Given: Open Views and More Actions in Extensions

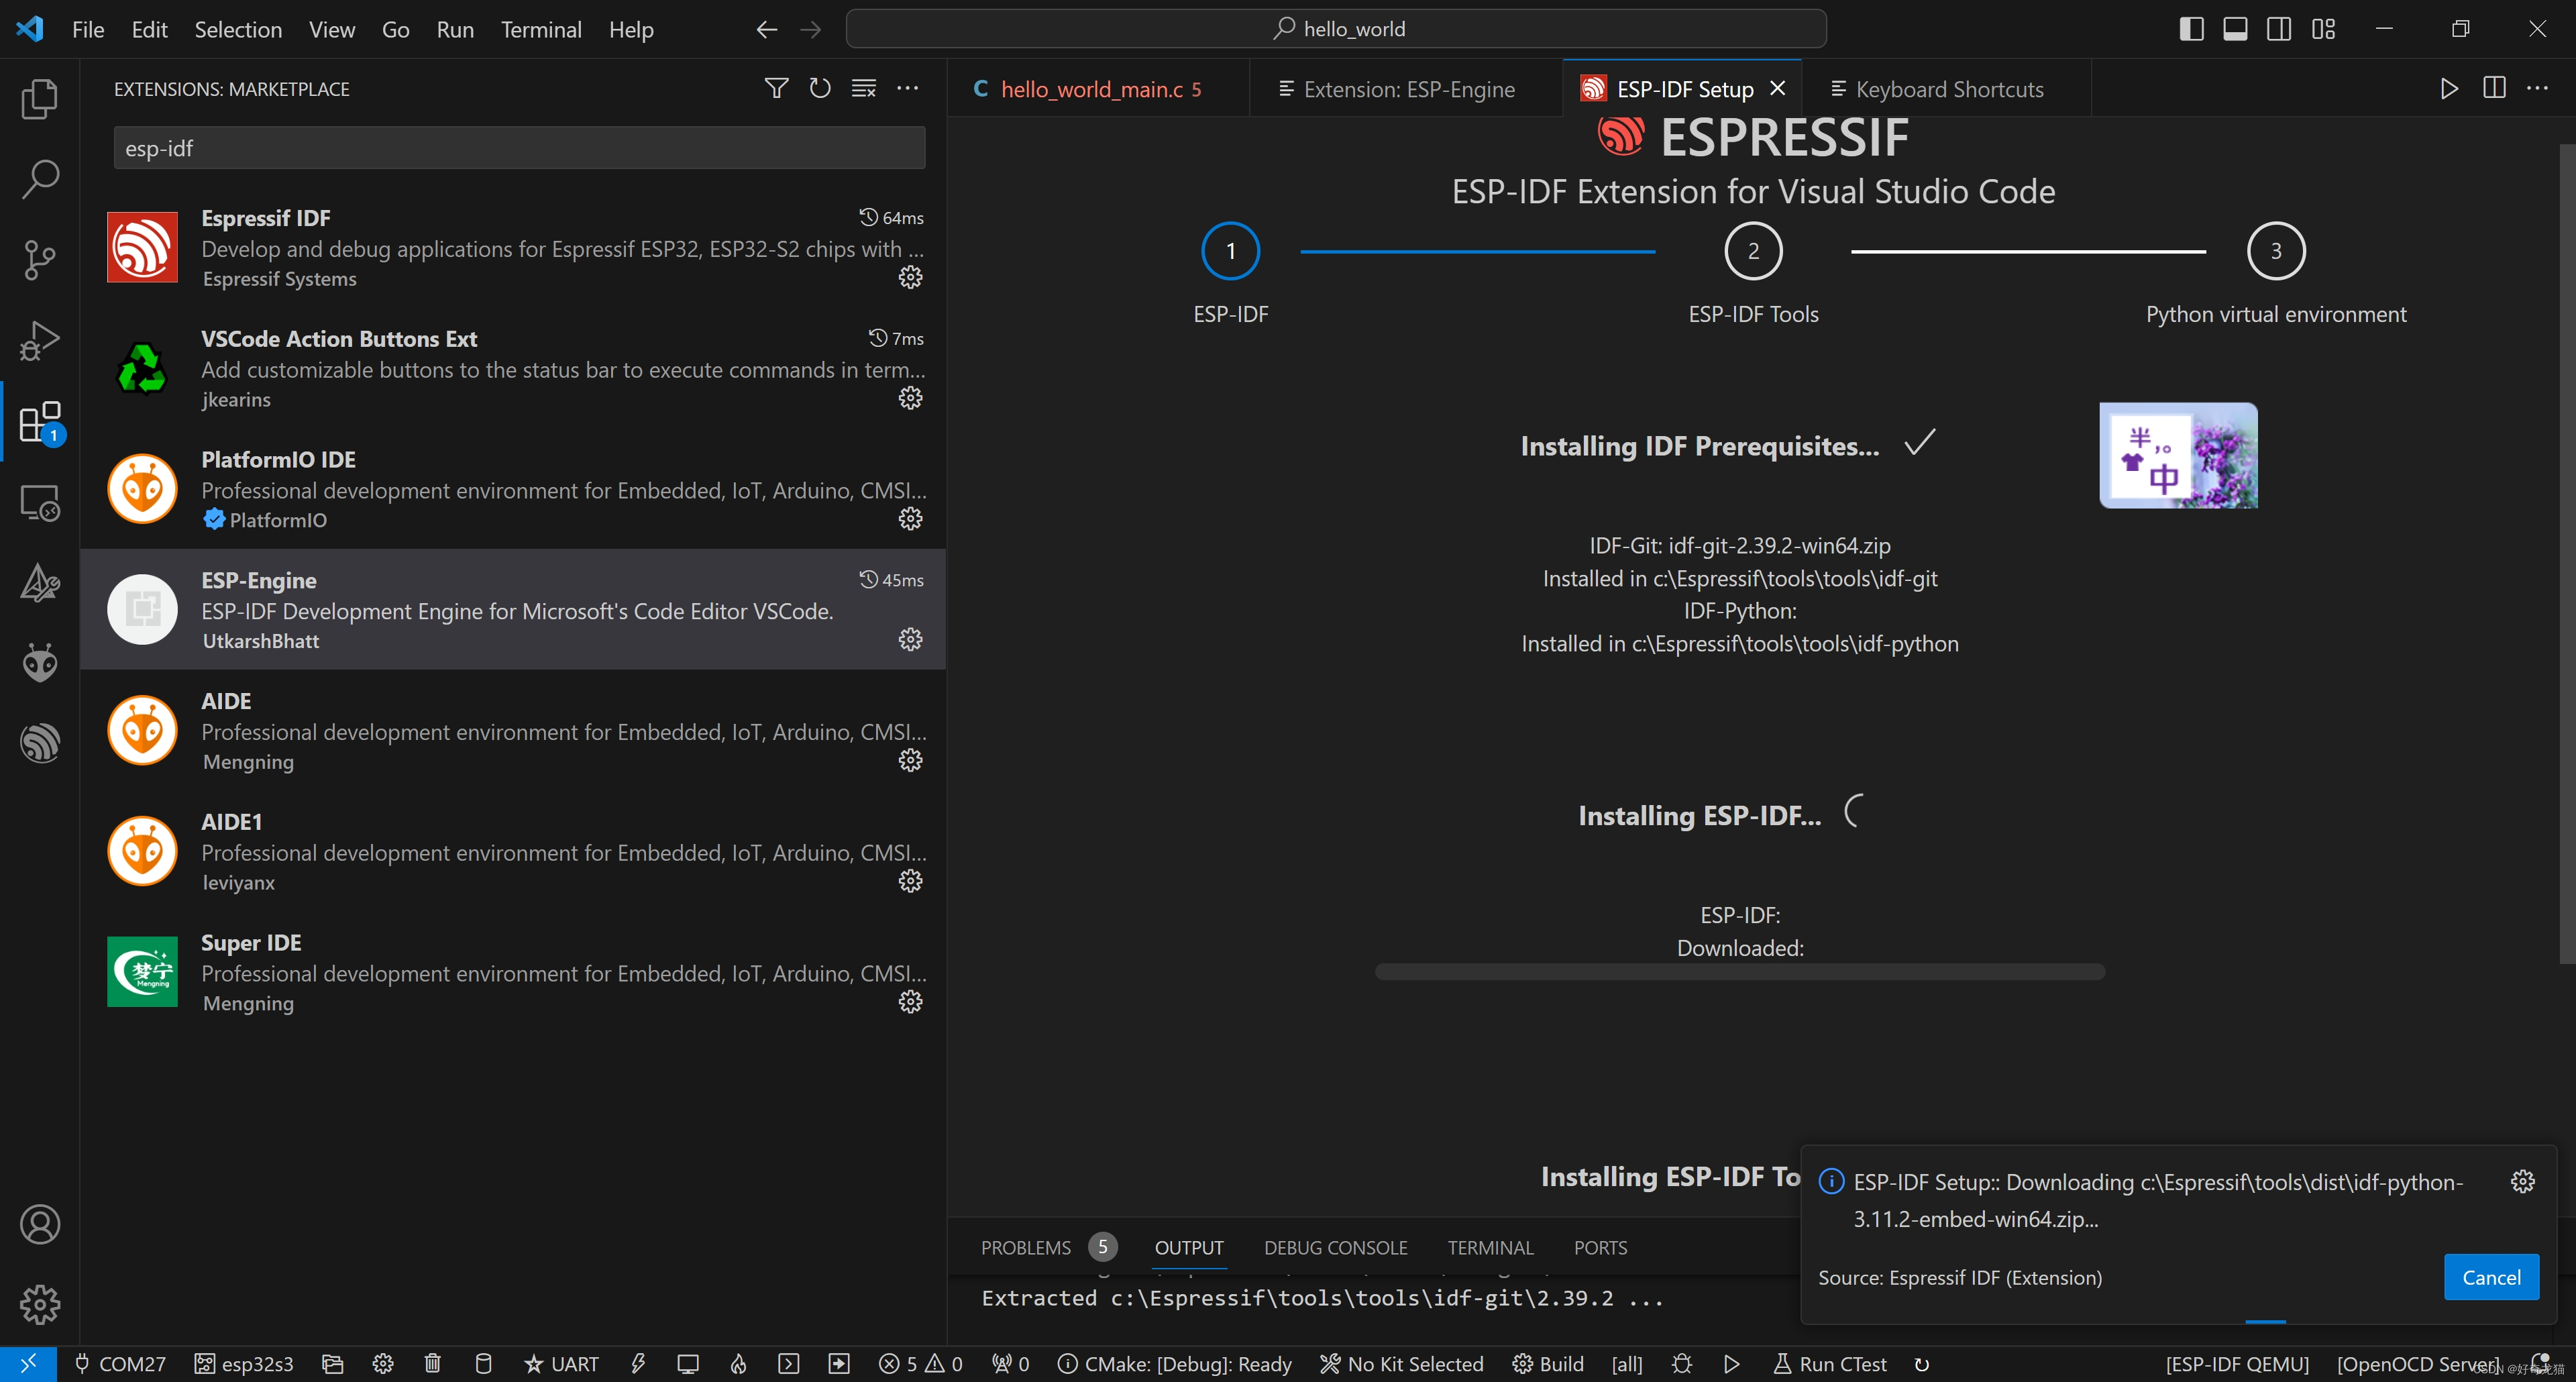Looking at the screenshot, I should [908, 88].
